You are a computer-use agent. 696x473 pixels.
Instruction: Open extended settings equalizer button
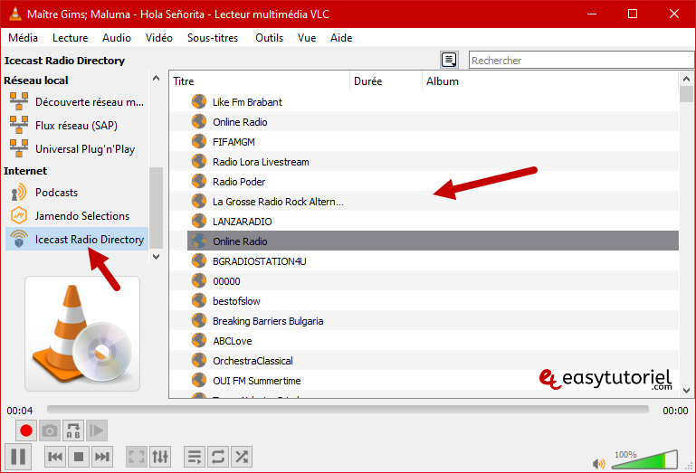pos(160,457)
